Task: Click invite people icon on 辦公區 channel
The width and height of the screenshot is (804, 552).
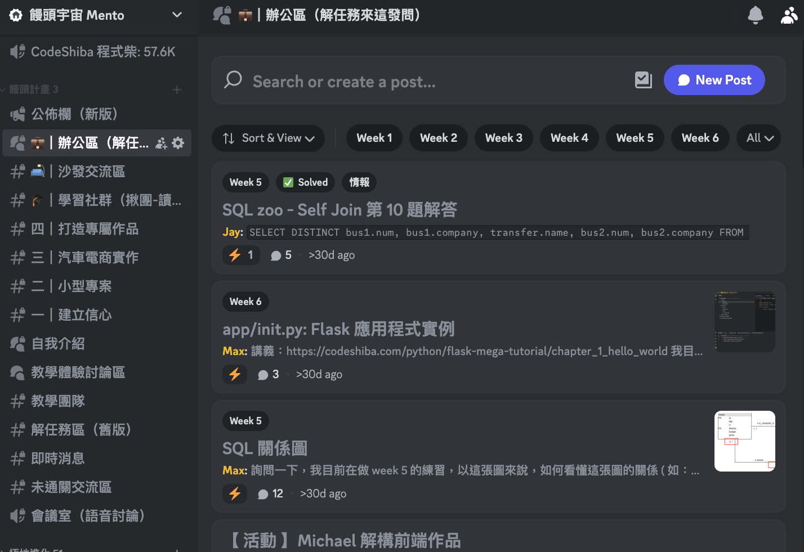Action: point(161,143)
